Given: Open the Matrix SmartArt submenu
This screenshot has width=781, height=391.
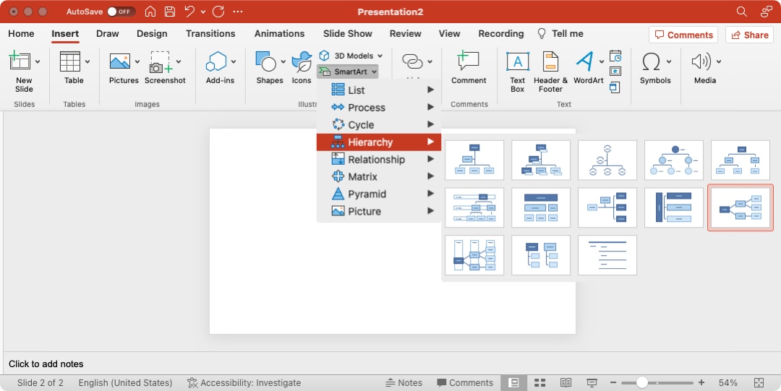Looking at the screenshot, I should 379,176.
